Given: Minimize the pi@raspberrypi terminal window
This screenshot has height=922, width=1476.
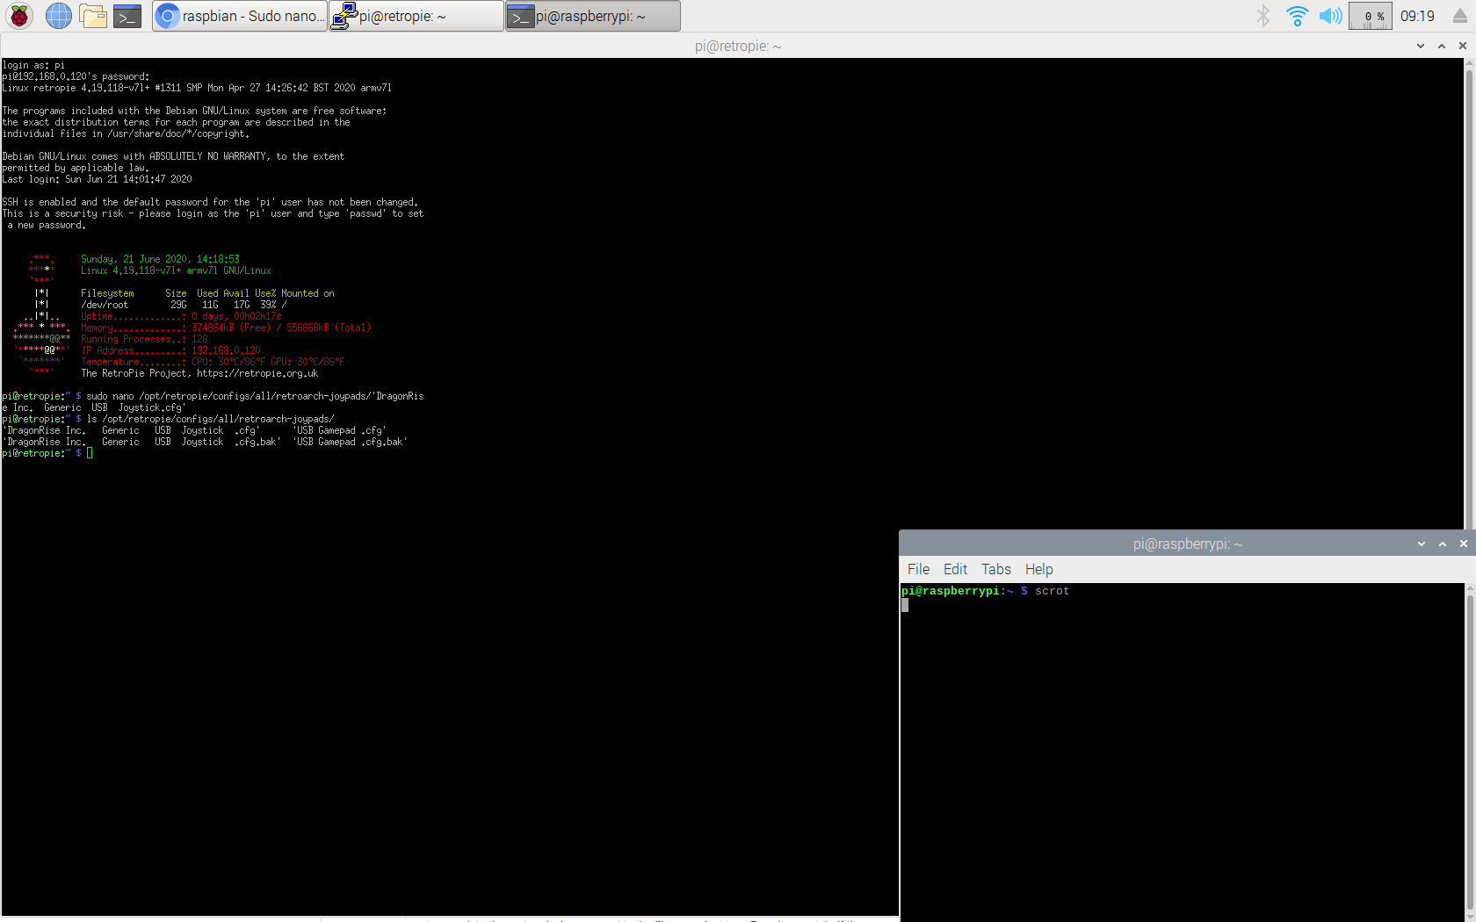Looking at the screenshot, I should [1422, 544].
